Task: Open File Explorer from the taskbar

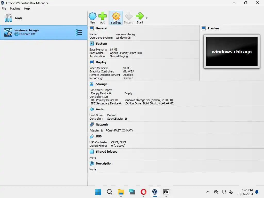Action: (x=121, y=192)
